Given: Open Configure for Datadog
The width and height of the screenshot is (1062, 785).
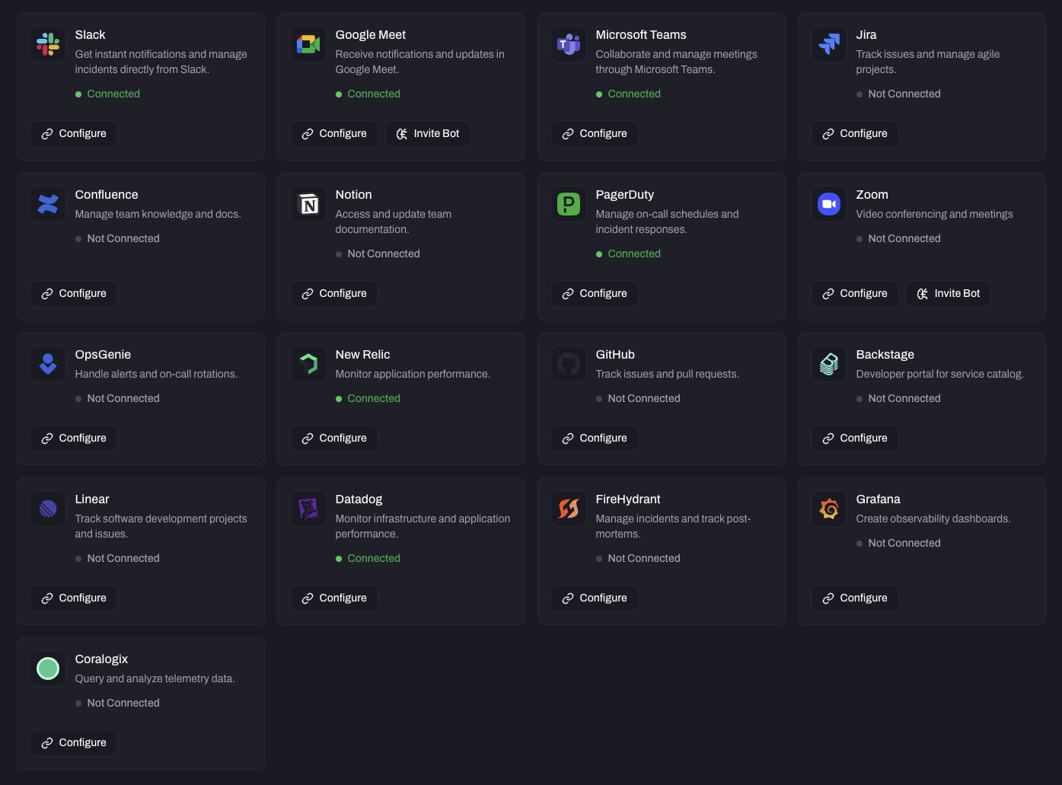Looking at the screenshot, I should [334, 598].
